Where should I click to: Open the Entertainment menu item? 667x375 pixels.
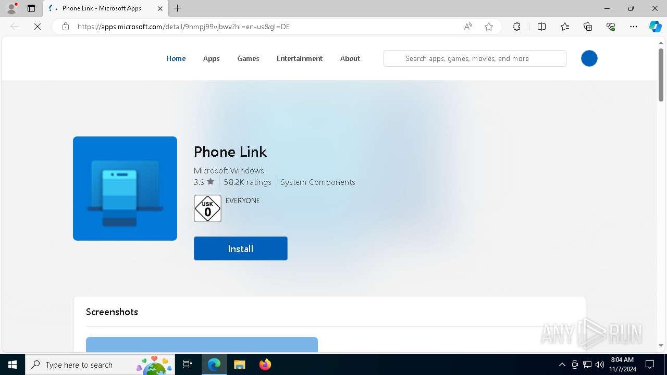pos(300,58)
